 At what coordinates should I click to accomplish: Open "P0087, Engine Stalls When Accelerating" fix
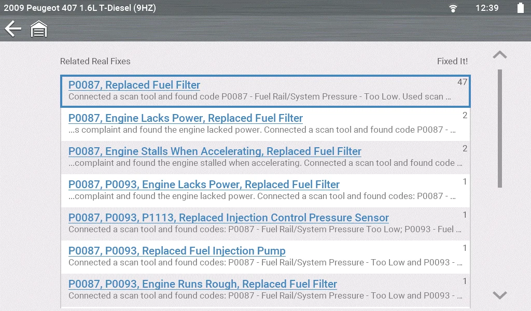click(215, 151)
